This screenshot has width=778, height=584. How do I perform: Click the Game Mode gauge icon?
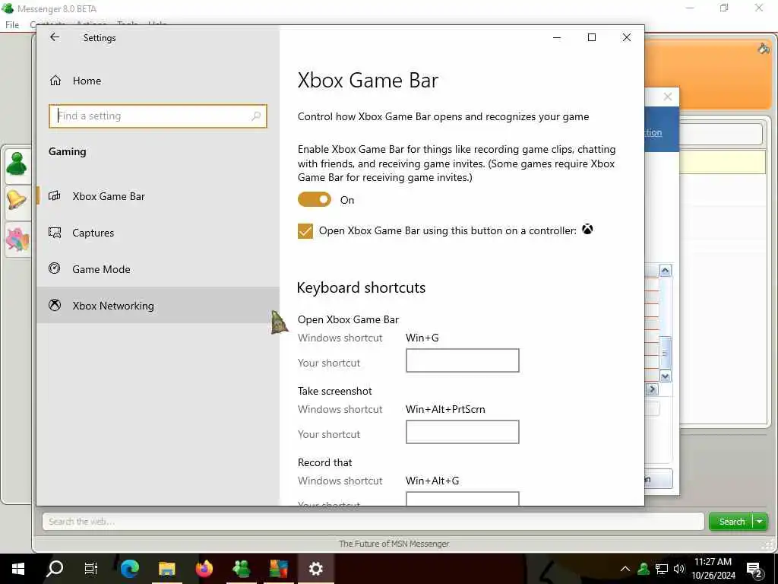[x=55, y=268]
